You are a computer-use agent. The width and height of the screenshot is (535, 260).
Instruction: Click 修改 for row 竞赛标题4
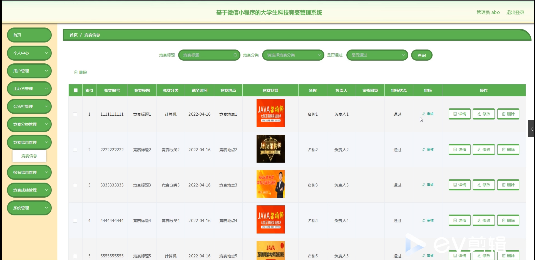click(x=484, y=221)
